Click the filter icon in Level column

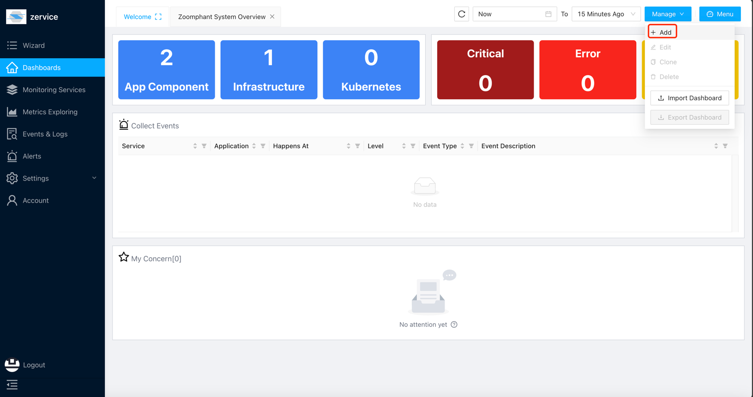tap(413, 146)
